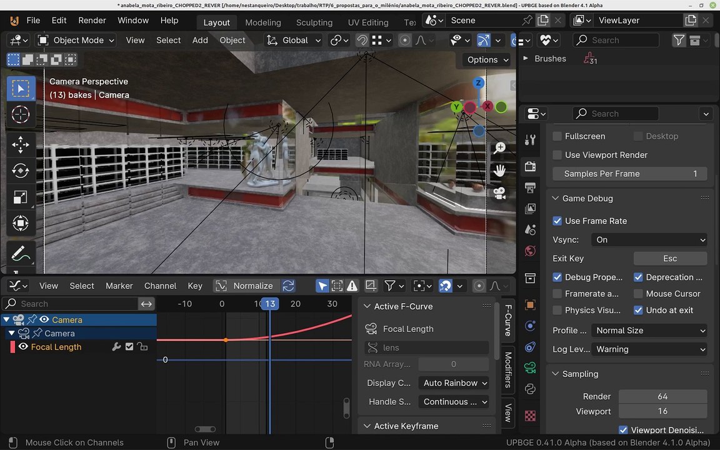This screenshot has height=450, width=720.
Task: Activate the 3D Cursor tool
Action: tap(21, 114)
